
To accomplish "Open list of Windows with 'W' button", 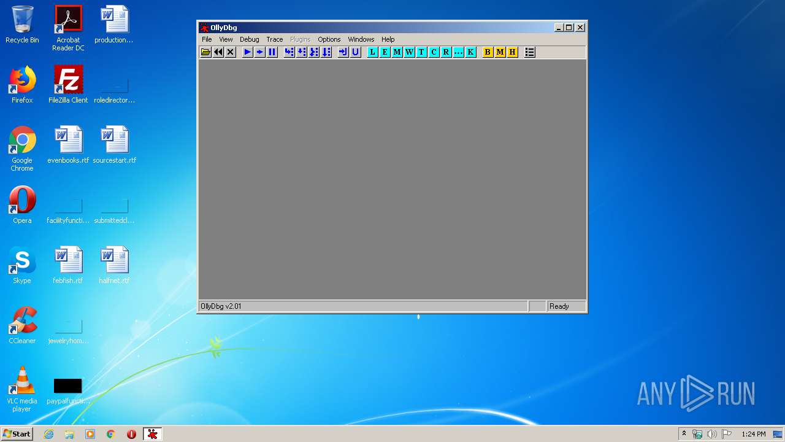I will coord(409,52).
